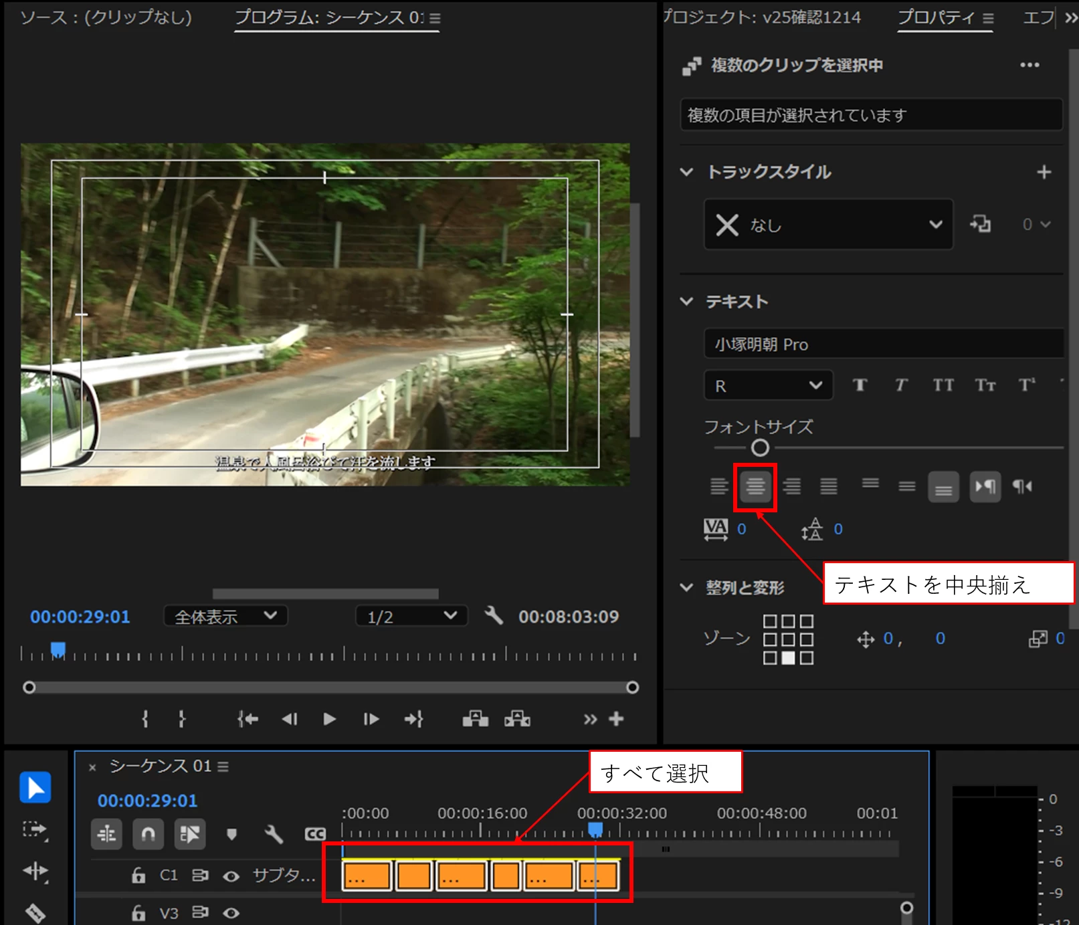Viewport: 1079px width, 925px height.
Task: Toggle V3 track output eye
Action: tap(231, 913)
